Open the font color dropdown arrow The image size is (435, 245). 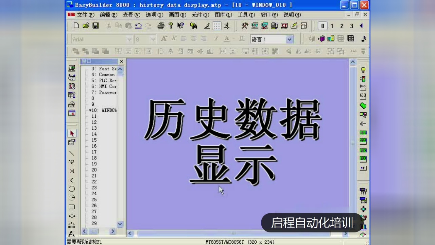coord(233,39)
